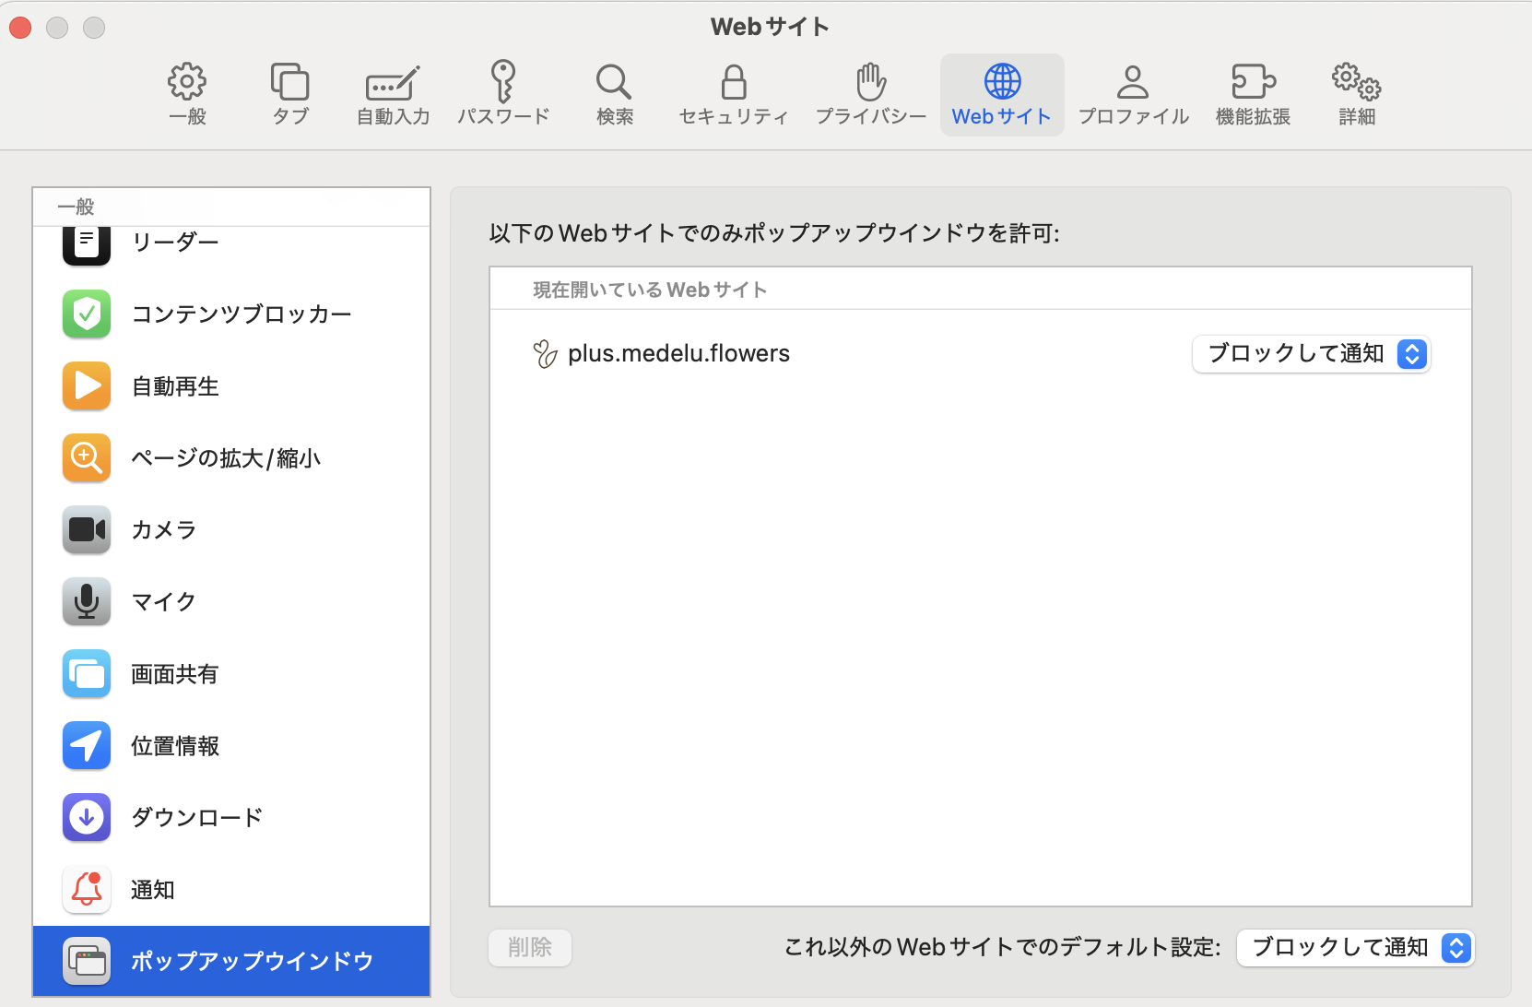Open the 一般 settings pane
This screenshot has width=1532, height=1007.
click(187, 92)
